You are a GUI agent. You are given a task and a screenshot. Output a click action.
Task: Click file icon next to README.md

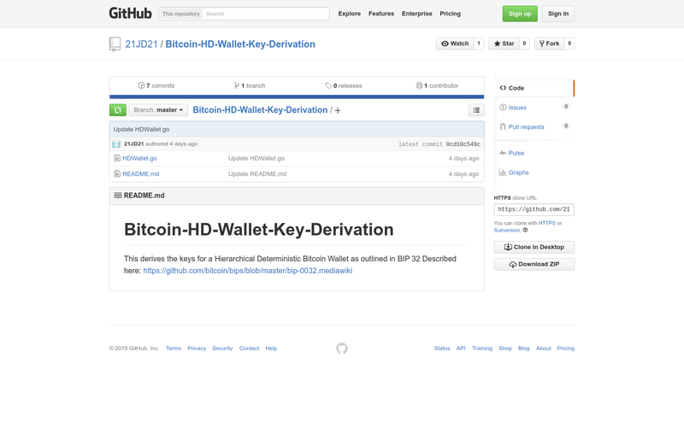117,174
